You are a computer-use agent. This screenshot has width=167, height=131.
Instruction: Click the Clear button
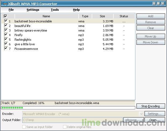click(151, 28)
